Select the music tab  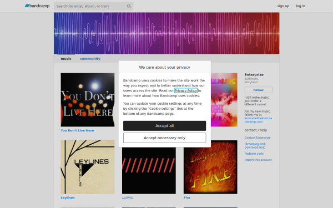click(66, 59)
